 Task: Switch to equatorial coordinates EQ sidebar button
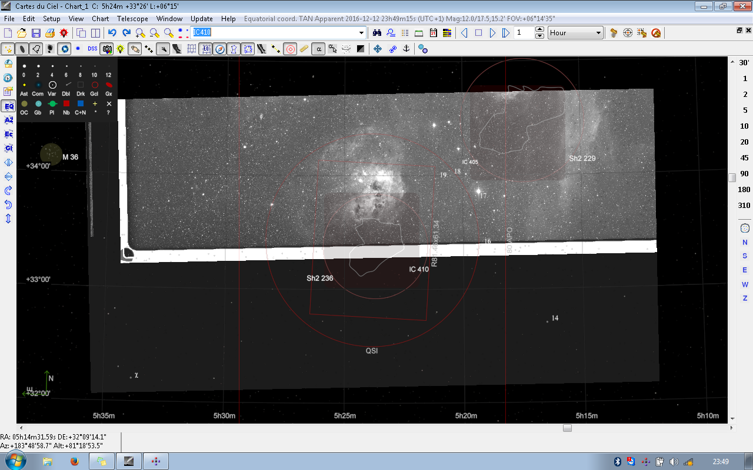pyautogui.click(x=8, y=106)
